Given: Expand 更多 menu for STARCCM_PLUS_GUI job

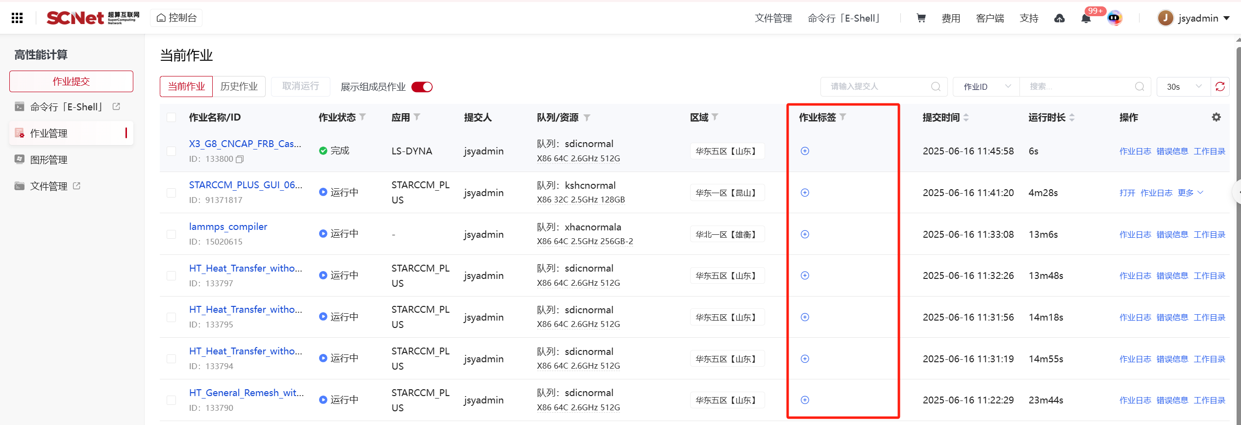Looking at the screenshot, I should click(1190, 193).
